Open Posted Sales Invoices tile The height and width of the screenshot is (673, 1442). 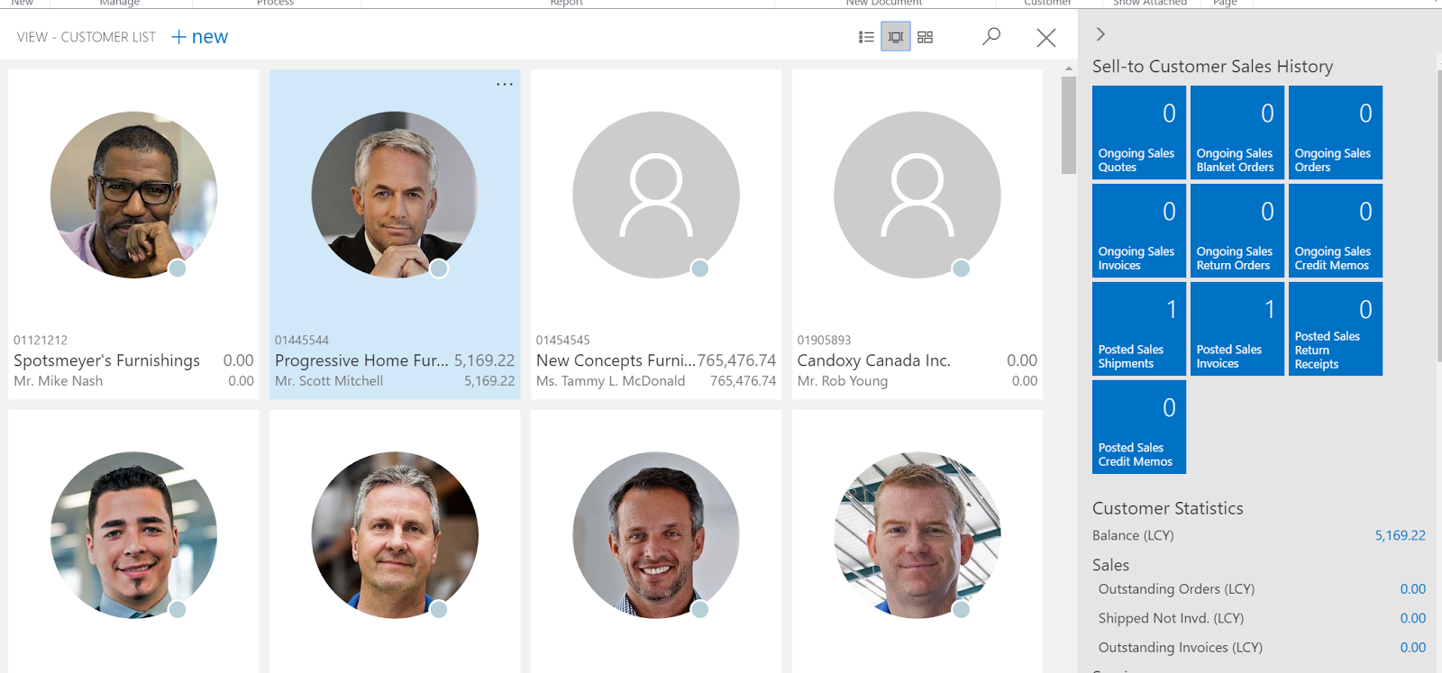[1237, 329]
